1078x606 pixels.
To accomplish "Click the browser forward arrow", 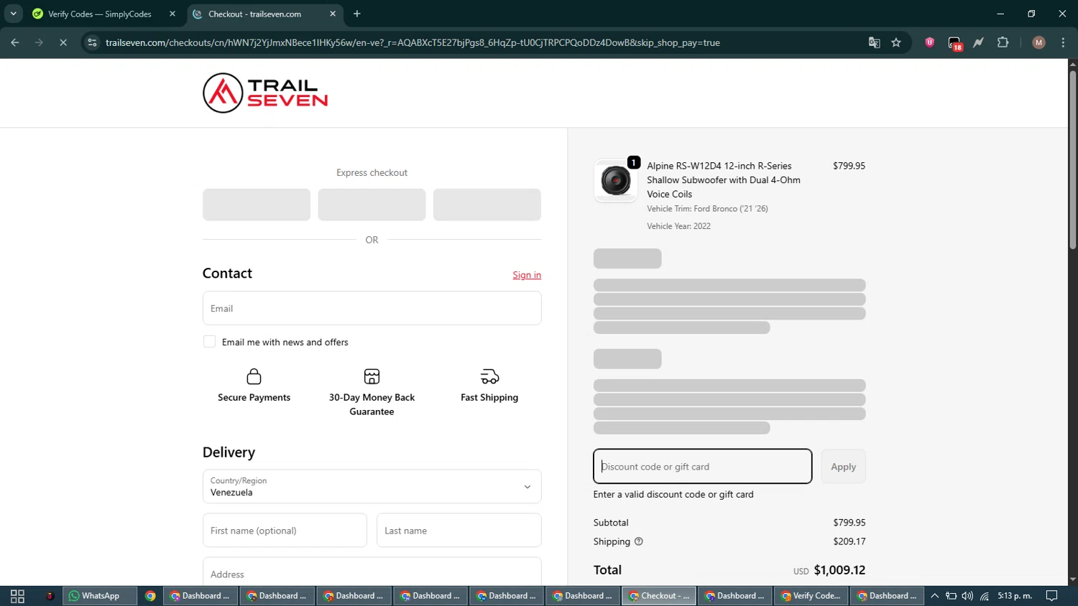I will [39, 42].
